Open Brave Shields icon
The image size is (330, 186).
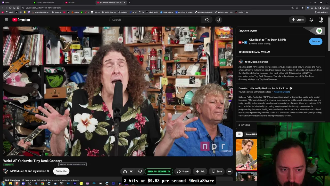point(302,8)
